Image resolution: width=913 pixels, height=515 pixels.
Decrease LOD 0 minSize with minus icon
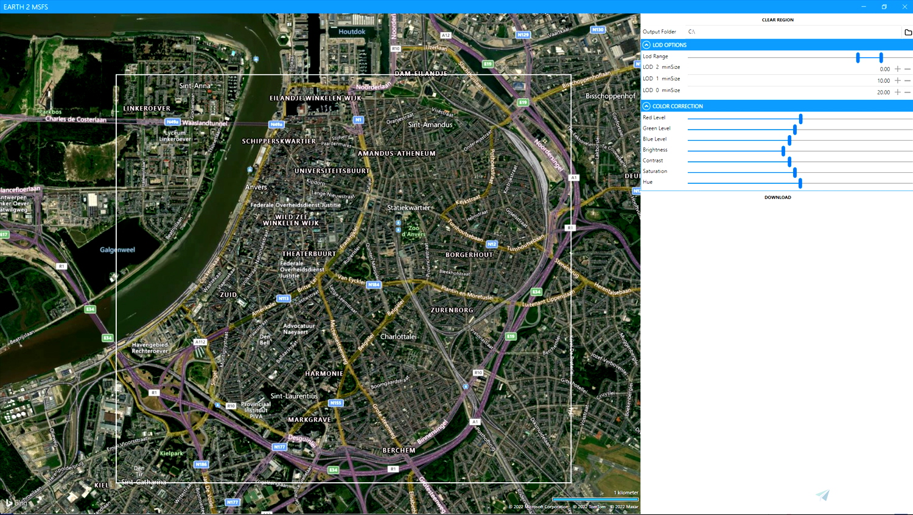point(907,92)
